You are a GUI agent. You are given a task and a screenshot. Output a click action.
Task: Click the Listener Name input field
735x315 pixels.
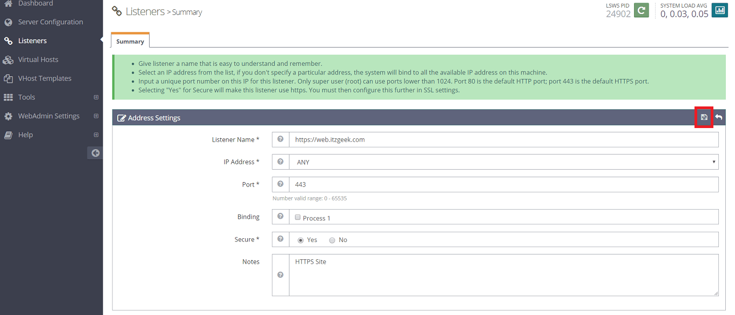click(503, 139)
